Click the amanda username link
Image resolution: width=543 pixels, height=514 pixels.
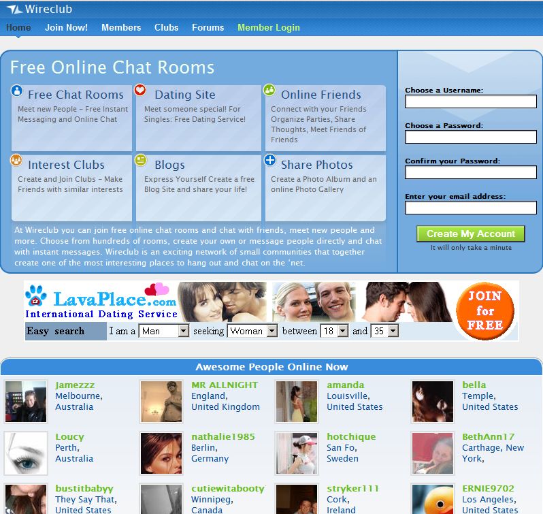(x=345, y=385)
